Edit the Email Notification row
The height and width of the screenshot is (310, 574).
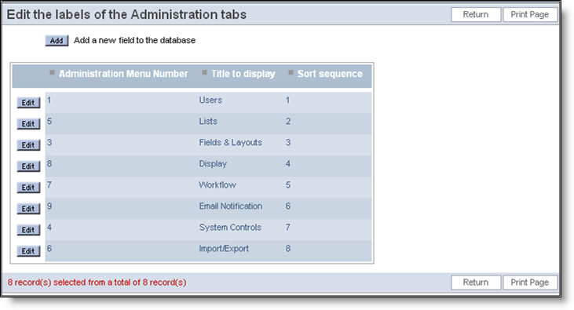pyautogui.click(x=28, y=209)
